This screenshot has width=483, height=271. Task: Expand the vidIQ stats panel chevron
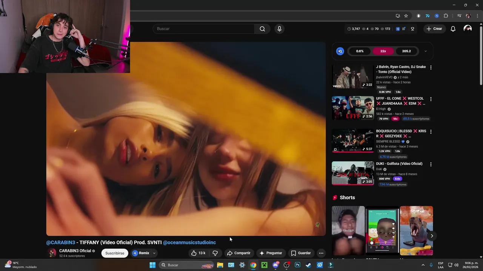pos(425,51)
